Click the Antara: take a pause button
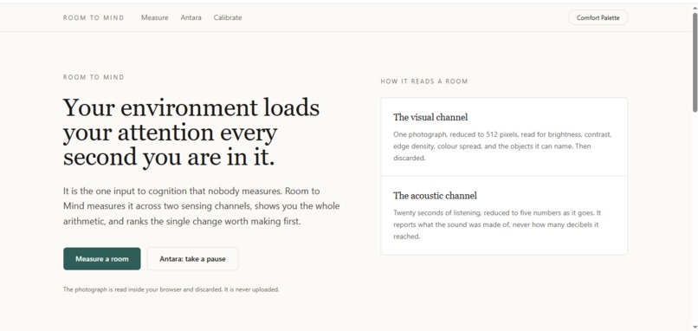Viewport: 698px width, 331px height. [x=193, y=259]
